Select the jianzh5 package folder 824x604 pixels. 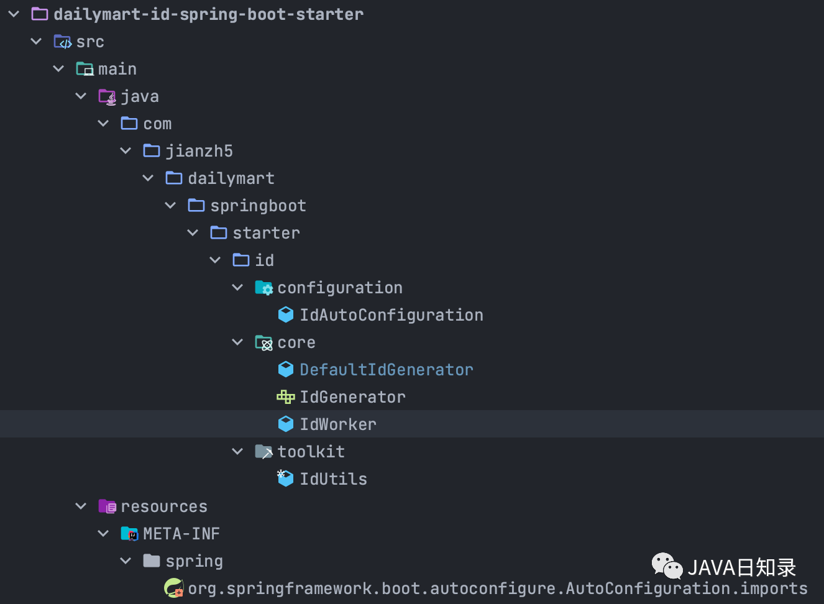pyautogui.click(x=199, y=151)
